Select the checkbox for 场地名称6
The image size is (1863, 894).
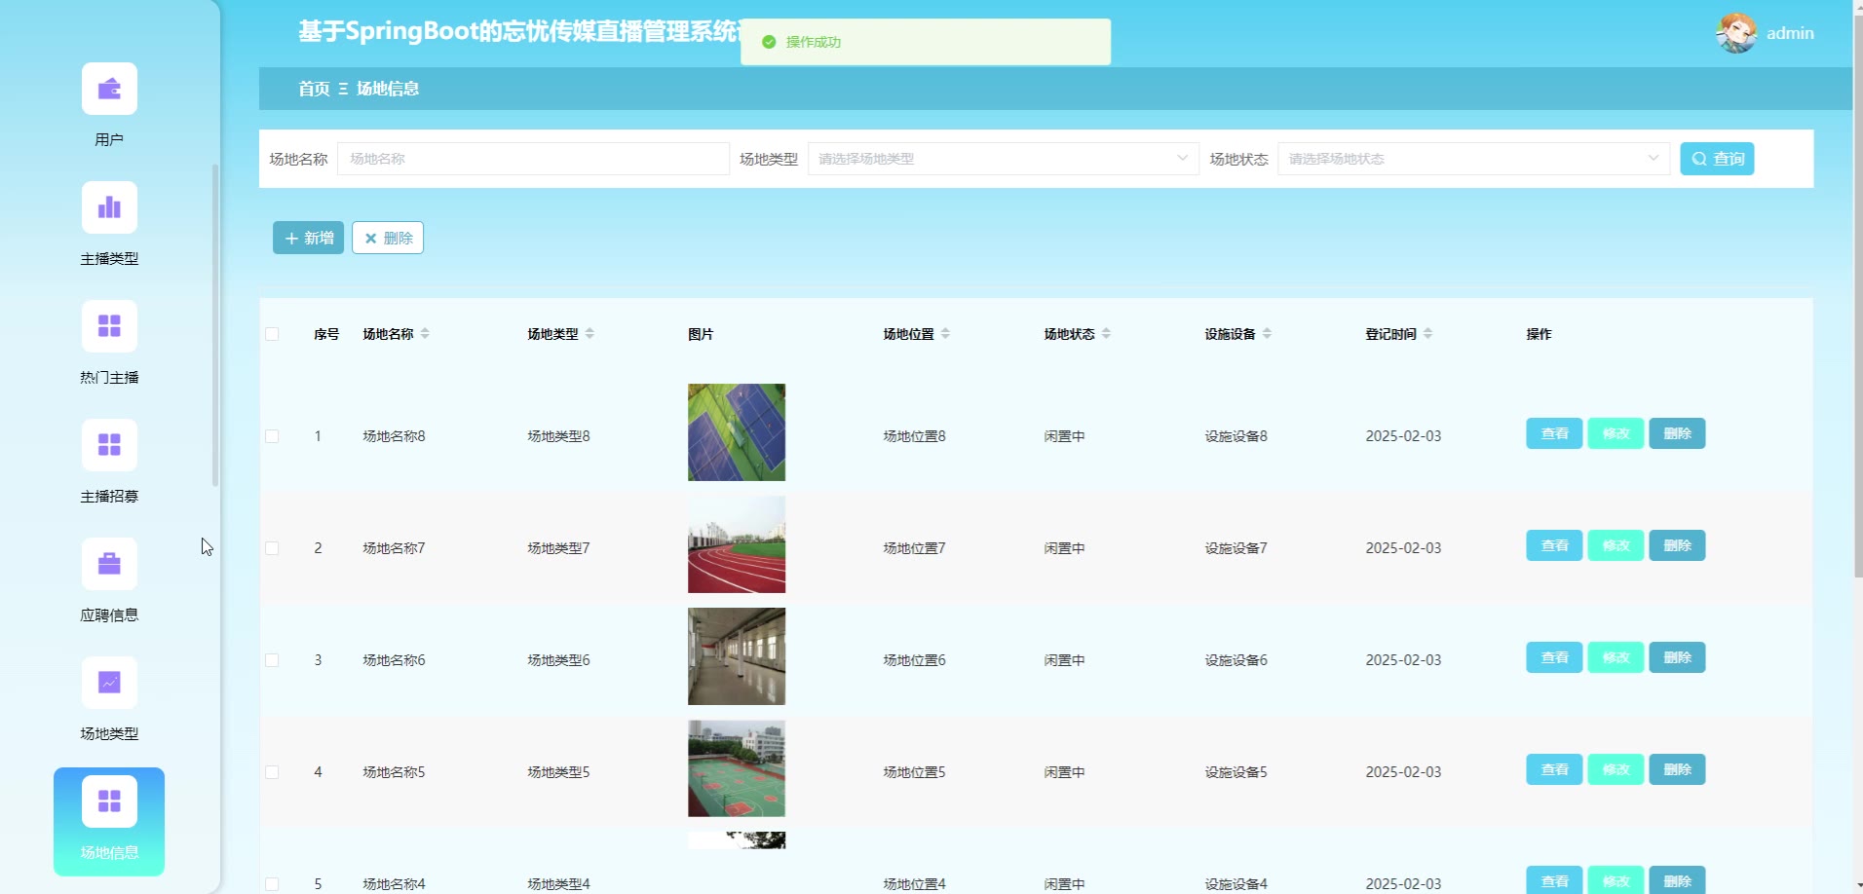click(272, 660)
